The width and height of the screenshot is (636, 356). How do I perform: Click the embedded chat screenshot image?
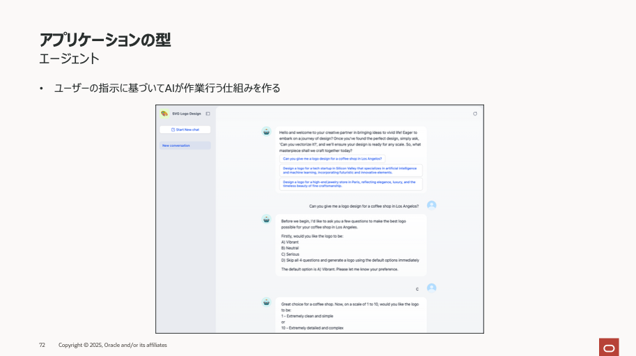click(320, 219)
